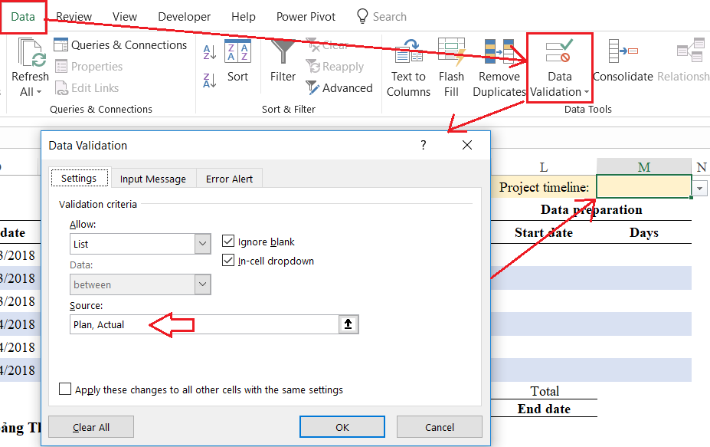
Task: Confirm with the OK button
Action: [342, 427]
